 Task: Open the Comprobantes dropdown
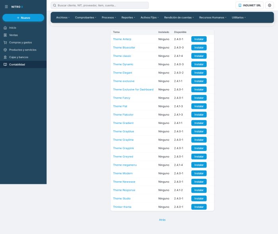click(85, 17)
